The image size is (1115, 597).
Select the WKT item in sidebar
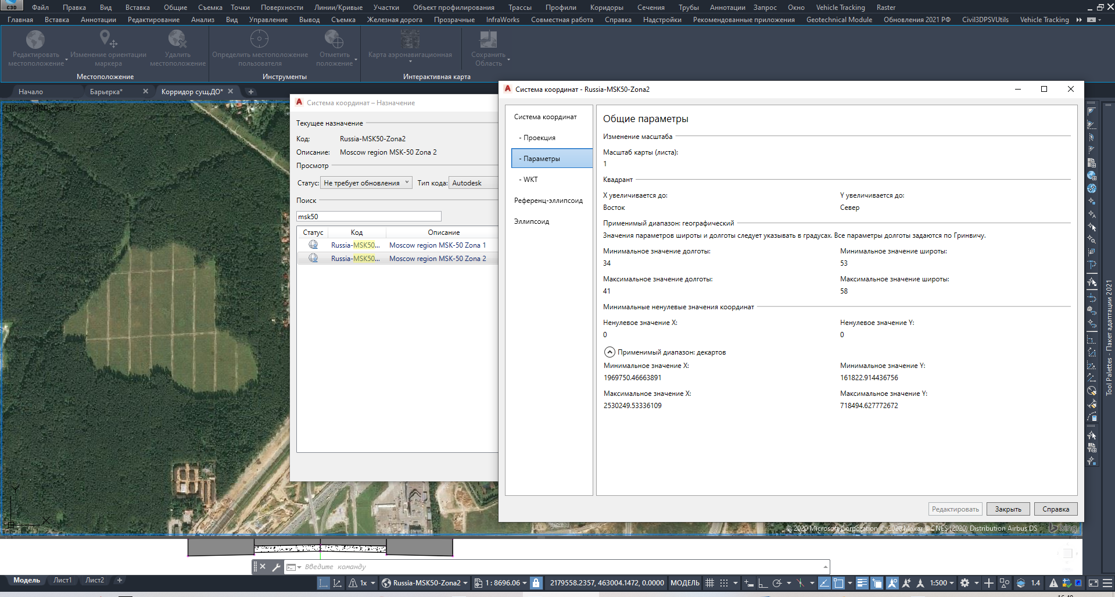[530, 180]
